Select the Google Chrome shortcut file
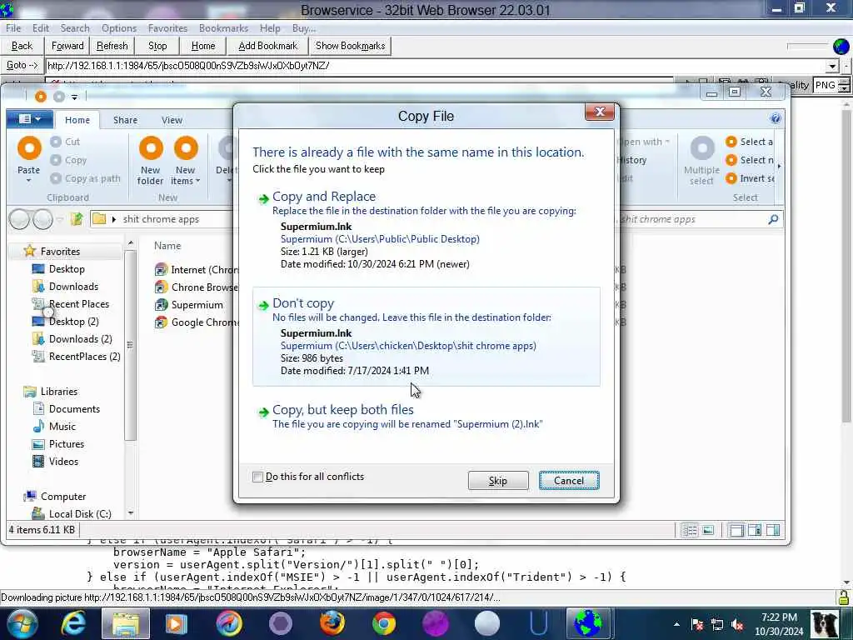Image resolution: width=853 pixels, height=640 pixels. [x=196, y=322]
